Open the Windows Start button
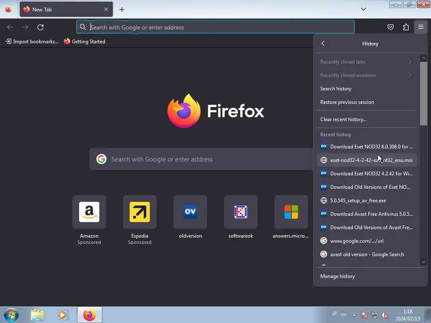The image size is (431, 323). tap(11, 315)
